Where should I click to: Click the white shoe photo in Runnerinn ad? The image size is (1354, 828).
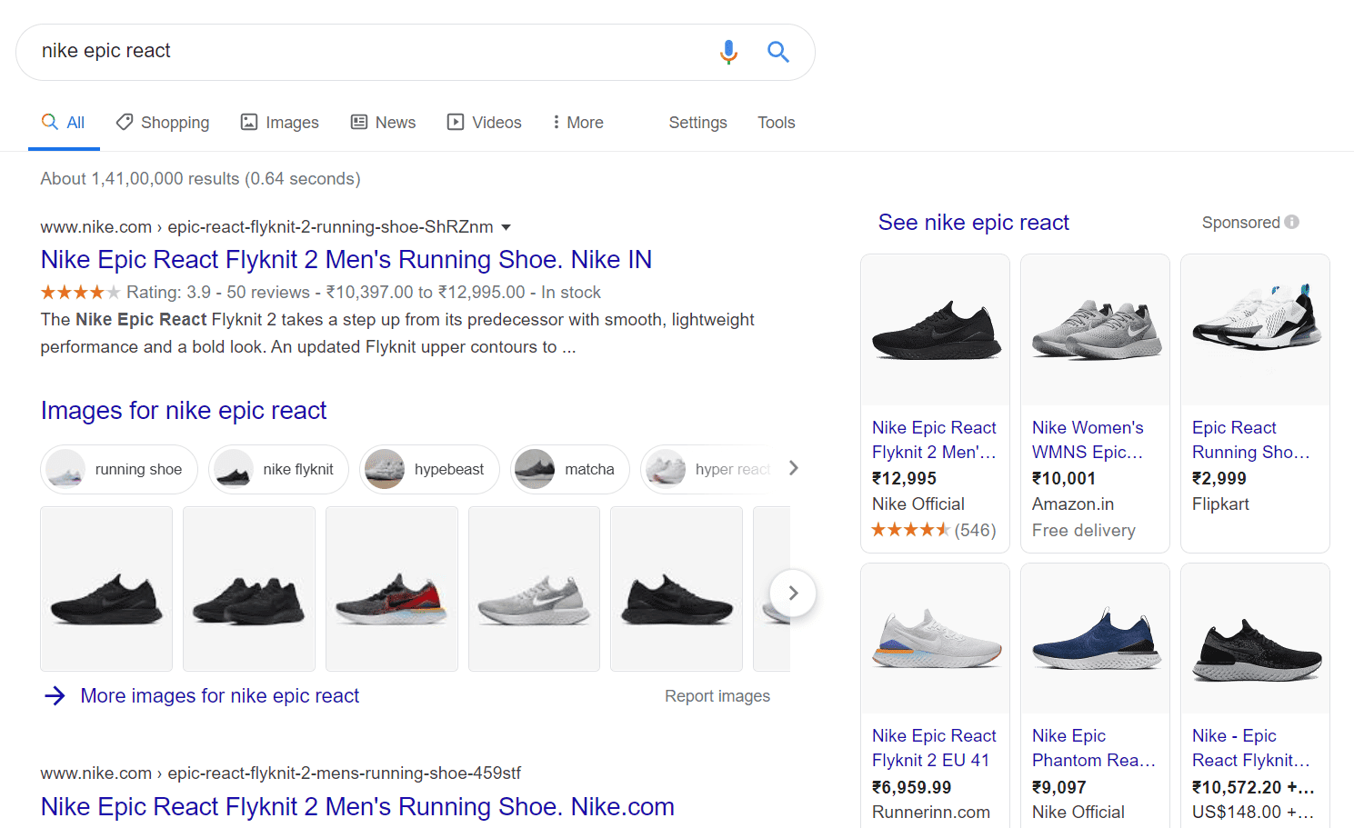click(936, 638)
